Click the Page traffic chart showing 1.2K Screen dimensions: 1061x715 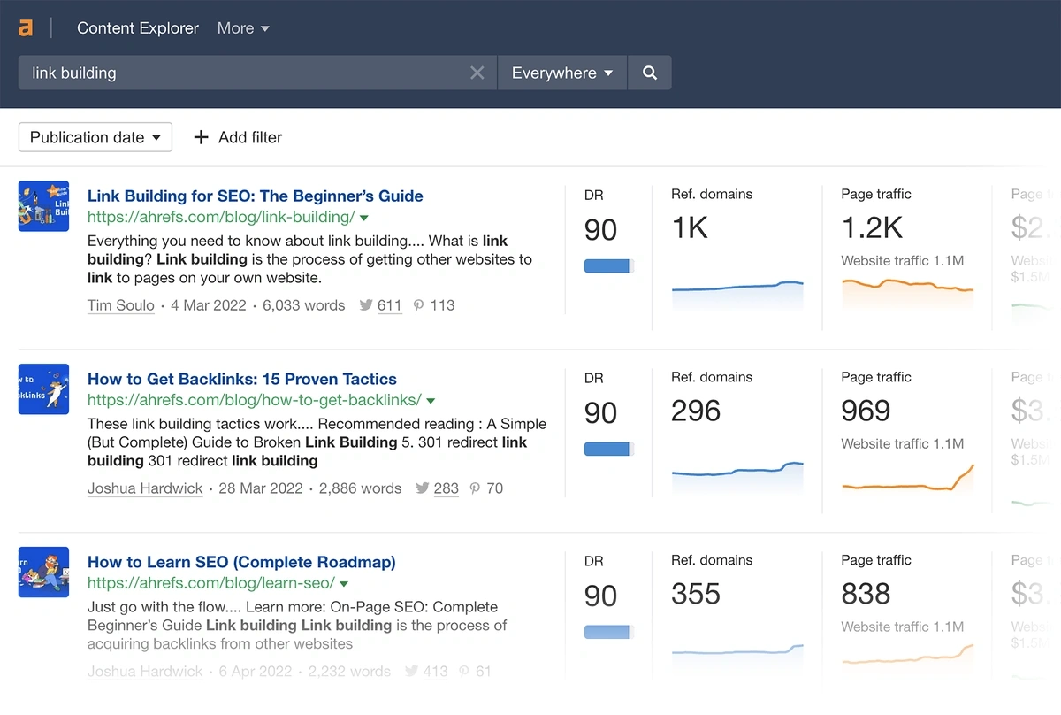tap(907, 293)
